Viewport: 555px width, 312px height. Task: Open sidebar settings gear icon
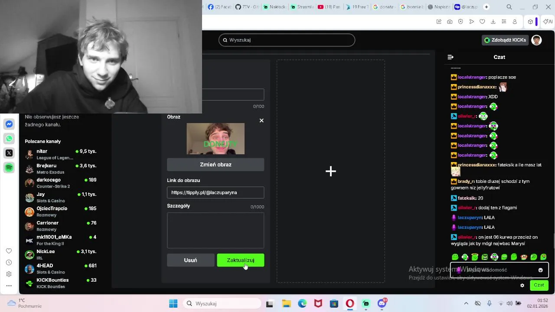[9, 274]
